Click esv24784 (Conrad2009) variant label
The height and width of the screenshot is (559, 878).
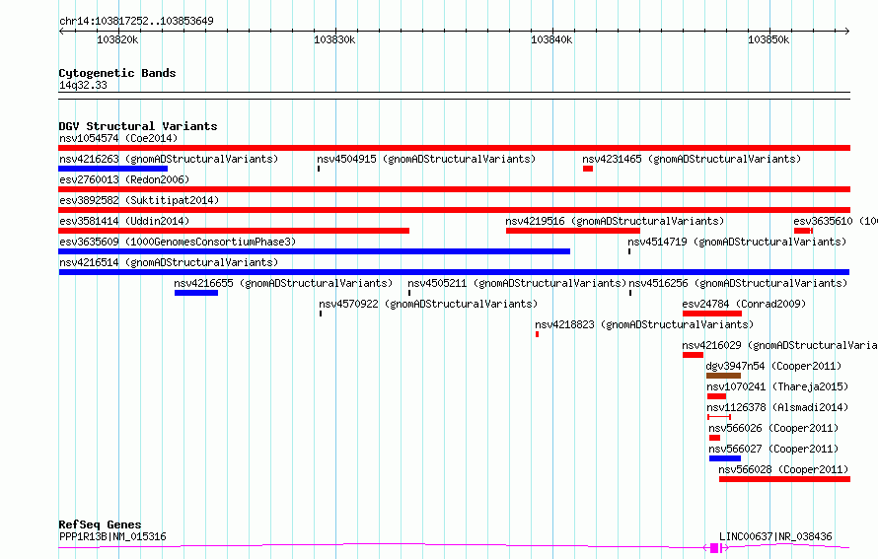744,304
